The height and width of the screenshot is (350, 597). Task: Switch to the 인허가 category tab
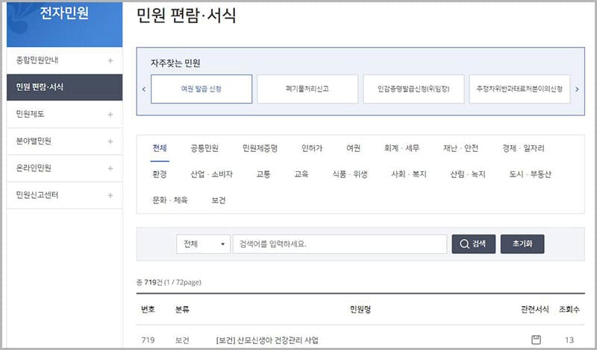point(312,148)
